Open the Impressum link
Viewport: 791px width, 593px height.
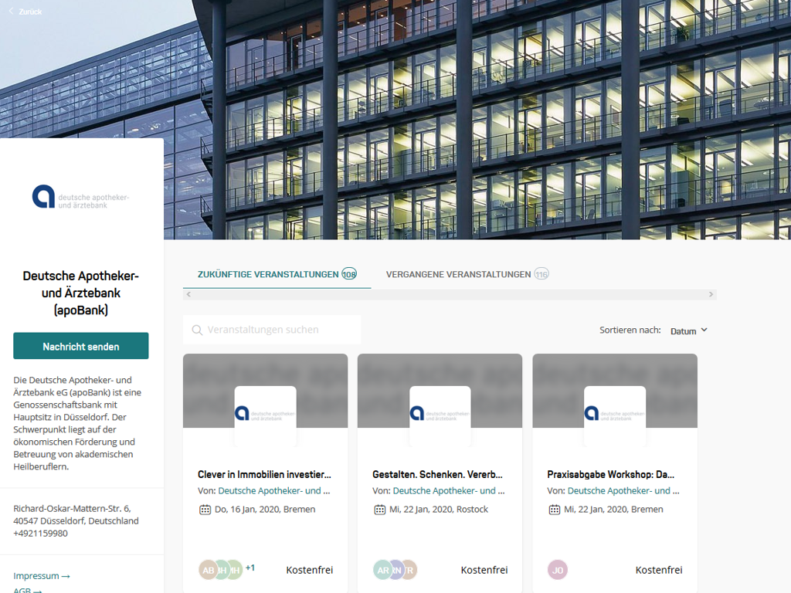42,576
